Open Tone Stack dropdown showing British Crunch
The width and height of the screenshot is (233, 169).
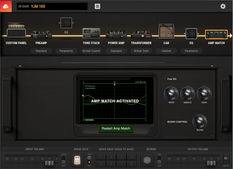click(x=91, y=51)
